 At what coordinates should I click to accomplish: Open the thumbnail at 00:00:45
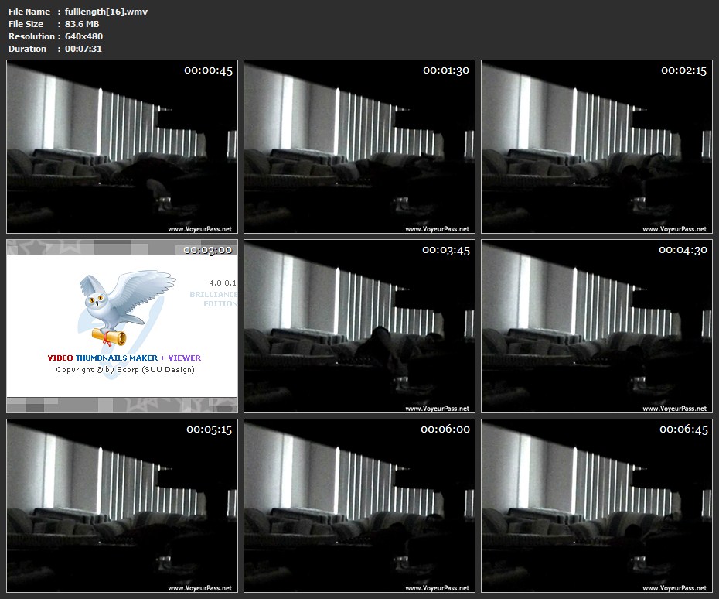(x=122, y=147)
